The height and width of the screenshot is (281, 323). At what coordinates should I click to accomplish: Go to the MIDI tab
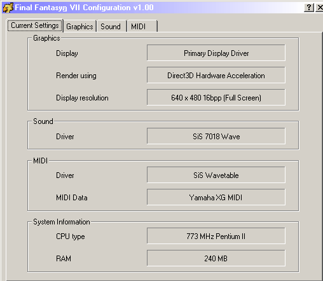(x=142, y=27)
